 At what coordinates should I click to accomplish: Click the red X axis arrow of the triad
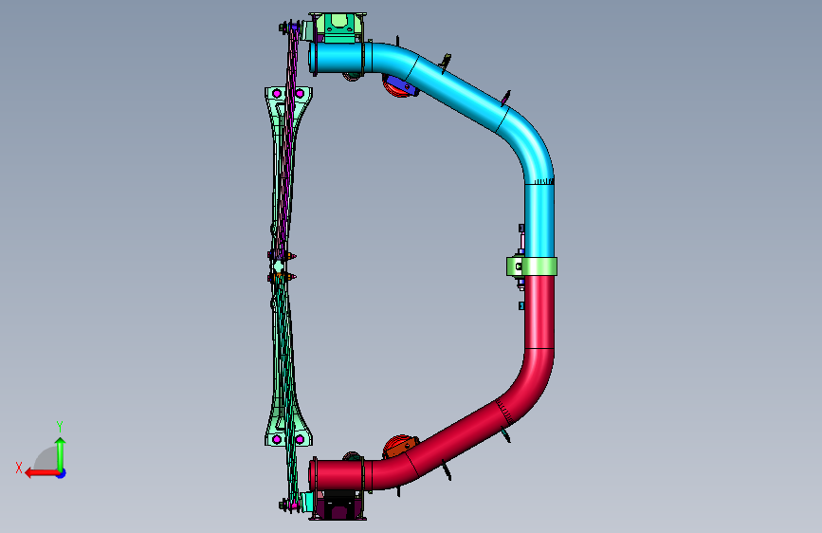pos(42,473)
